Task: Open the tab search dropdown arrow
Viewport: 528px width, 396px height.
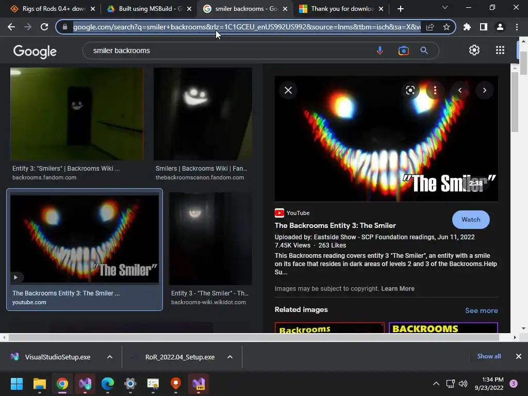Action: 445,7
